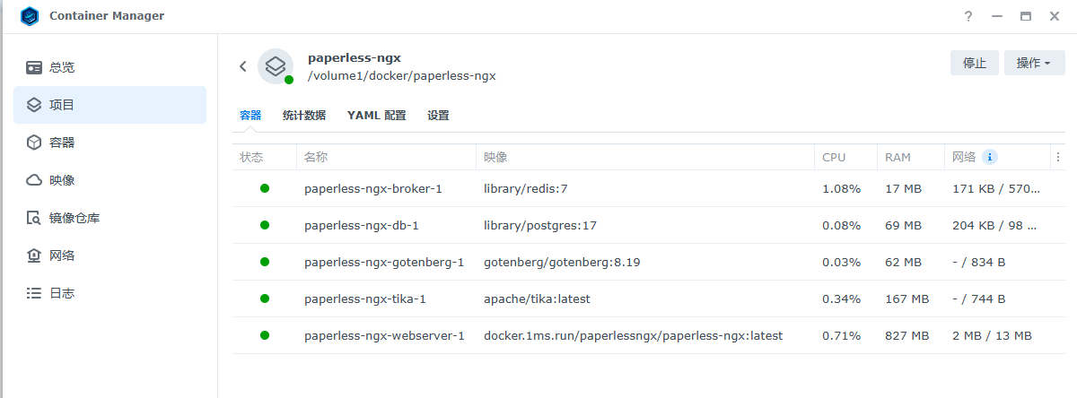Viewport: 1077px width, 398px height.
Task: Click the Log (日志) list icon
Action: [34, 293]
